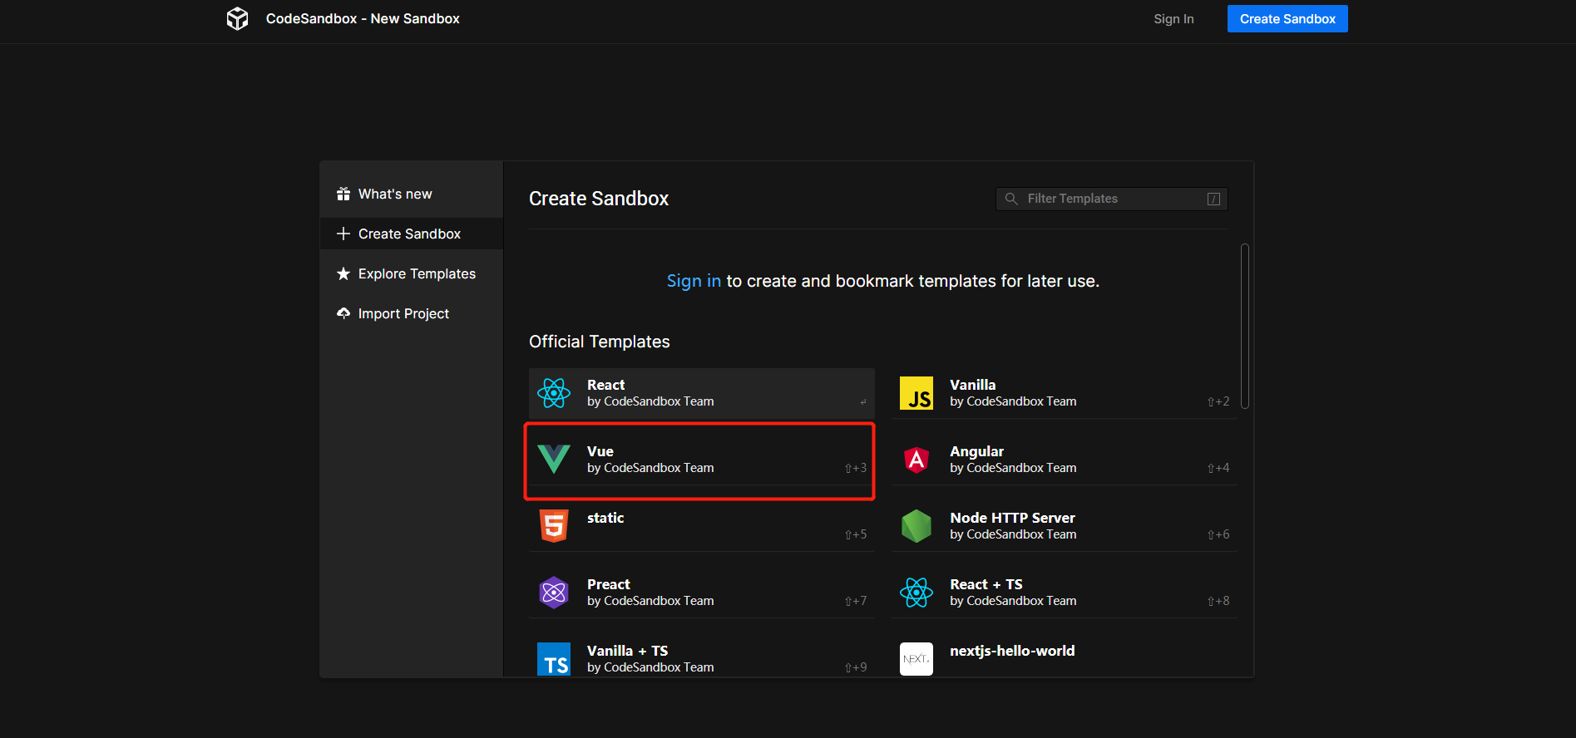Follow the blue "Sign in" bookmark link
1576x738 pixels.
pyautogui.click(x=694, y=281)
